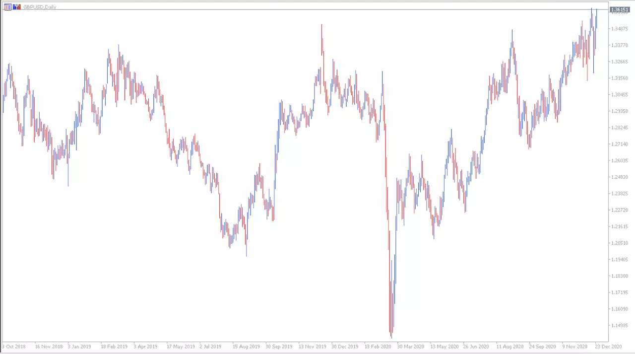Click the 24 Sep 2020 date label
The height and width of the screenshot is (354, 635).
pos(542,346)
